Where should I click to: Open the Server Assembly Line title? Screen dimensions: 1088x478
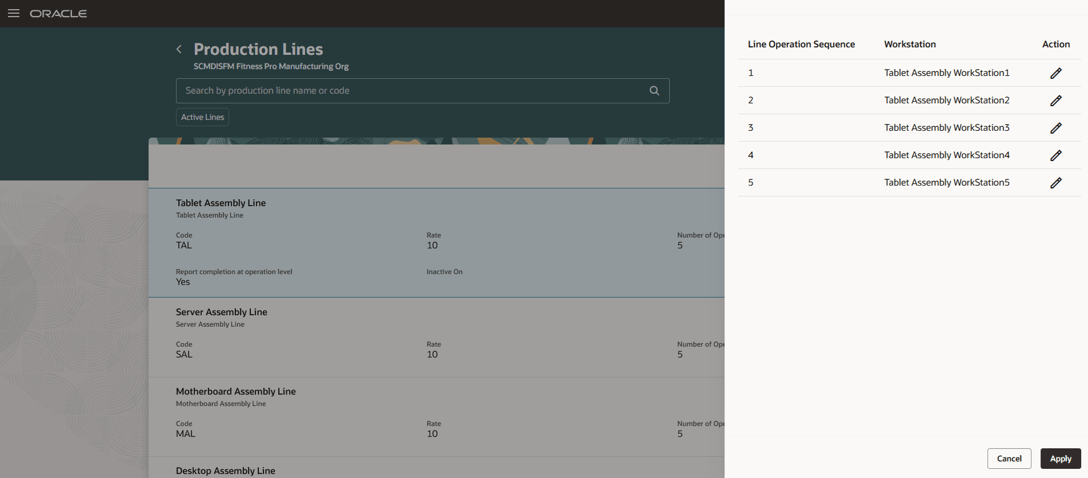point(222,312)
